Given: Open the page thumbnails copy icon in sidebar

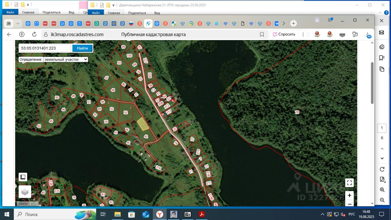Looking at the screenshot, I should pos(382,69).
